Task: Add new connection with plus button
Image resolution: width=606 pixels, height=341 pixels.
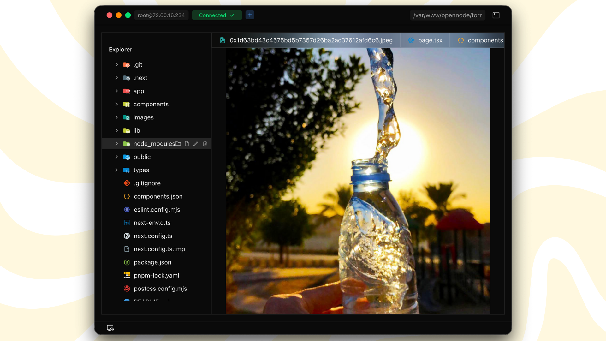Action: click(250, 15)
